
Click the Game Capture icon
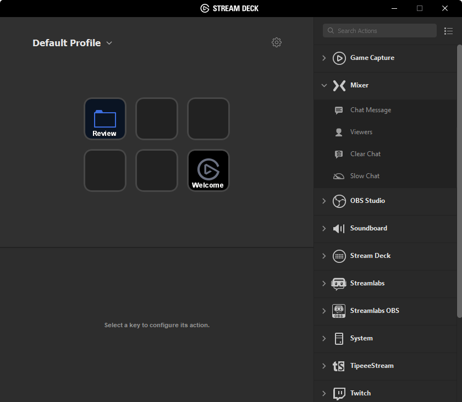[x=339, y=58]
